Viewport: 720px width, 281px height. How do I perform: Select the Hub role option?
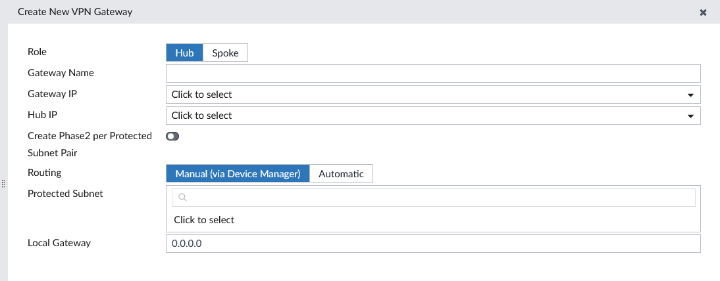184,53
